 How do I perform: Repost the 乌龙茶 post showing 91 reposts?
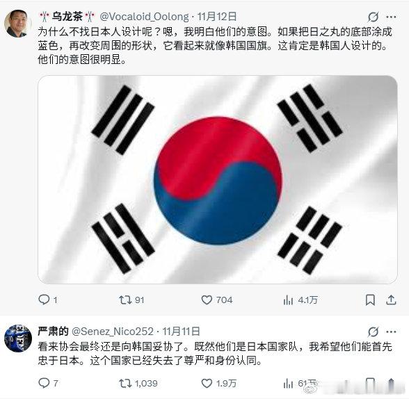(x=125, y=300)
